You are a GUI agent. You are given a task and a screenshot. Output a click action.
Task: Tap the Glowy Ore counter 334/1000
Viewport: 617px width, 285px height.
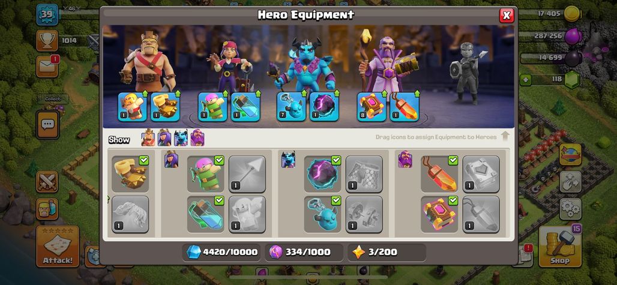tap(302, 252)
